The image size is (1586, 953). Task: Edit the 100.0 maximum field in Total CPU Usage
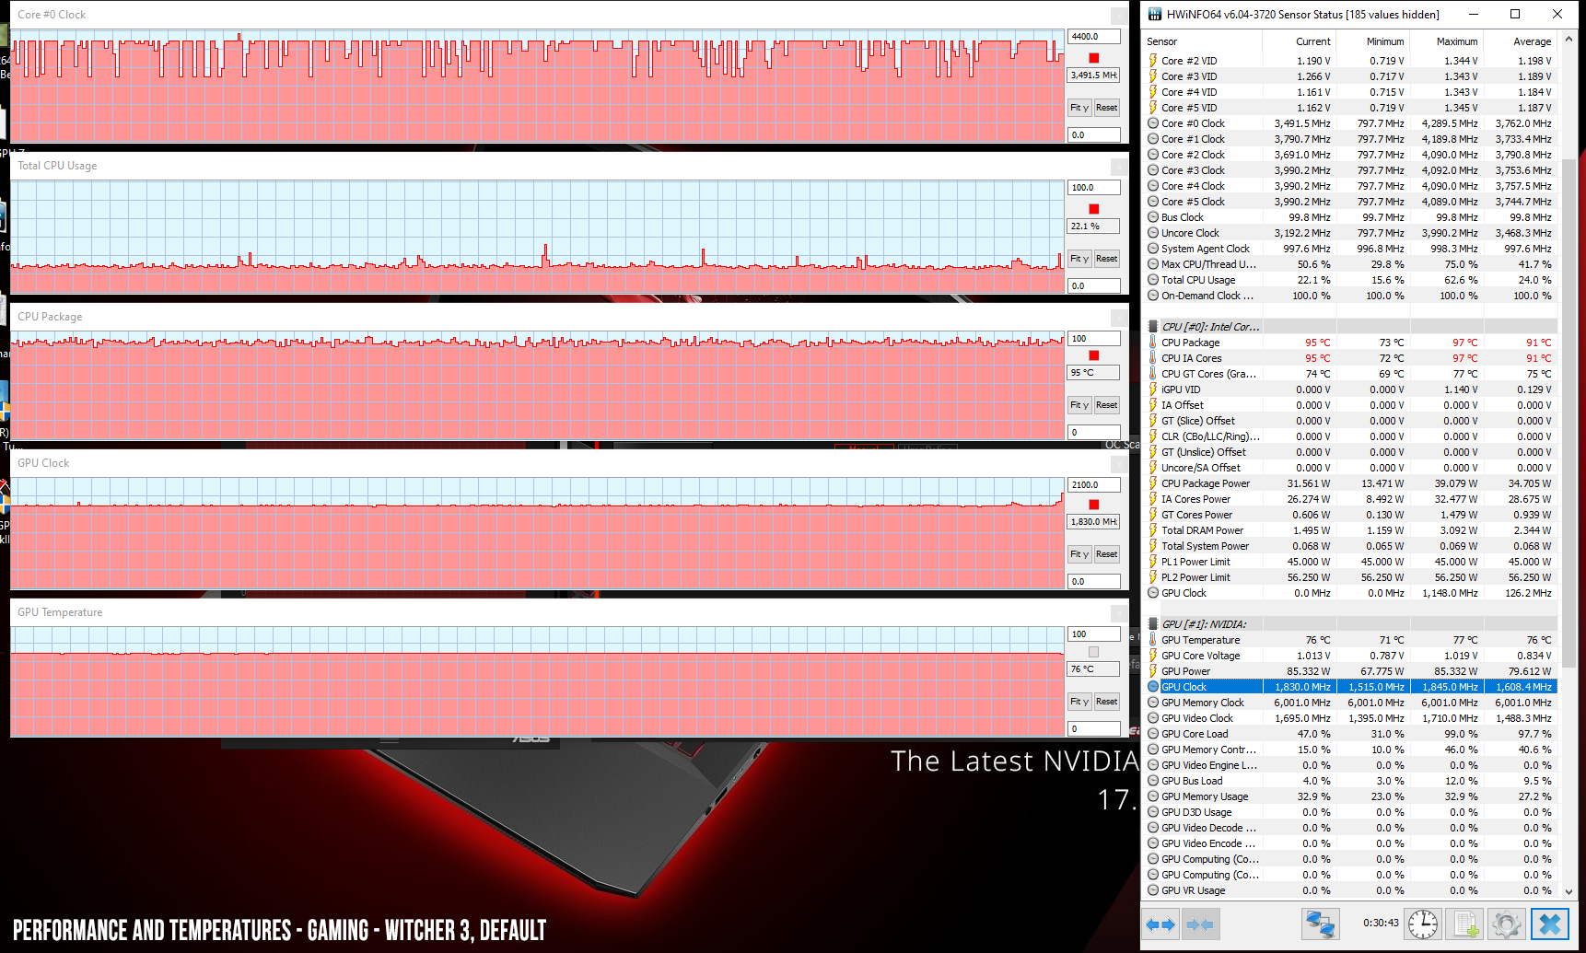coord(1094,188)
